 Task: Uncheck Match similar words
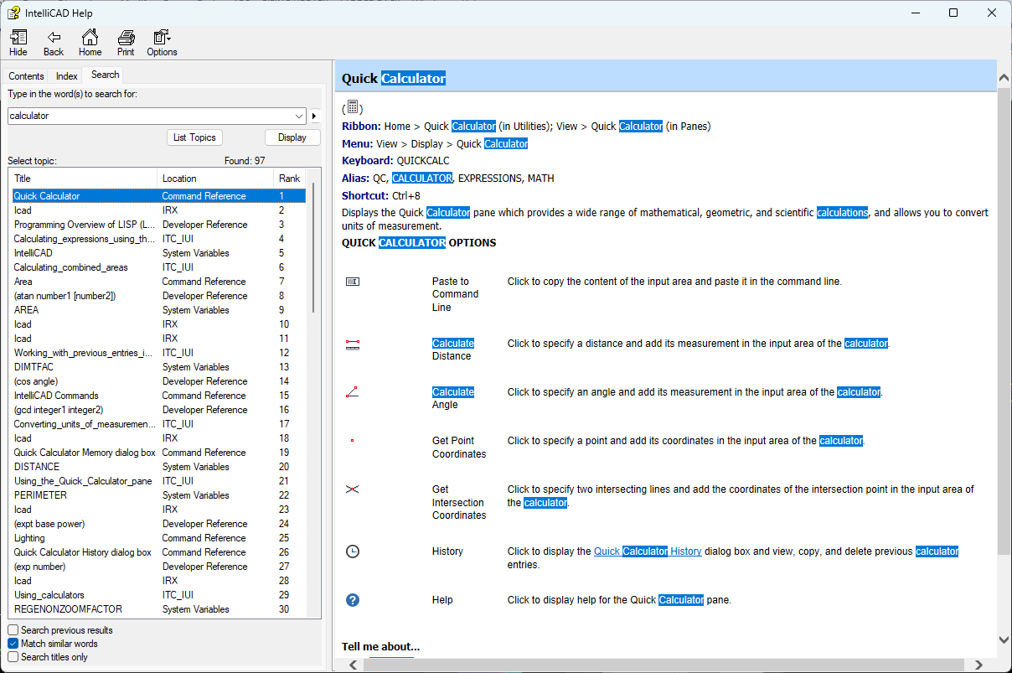13,644
